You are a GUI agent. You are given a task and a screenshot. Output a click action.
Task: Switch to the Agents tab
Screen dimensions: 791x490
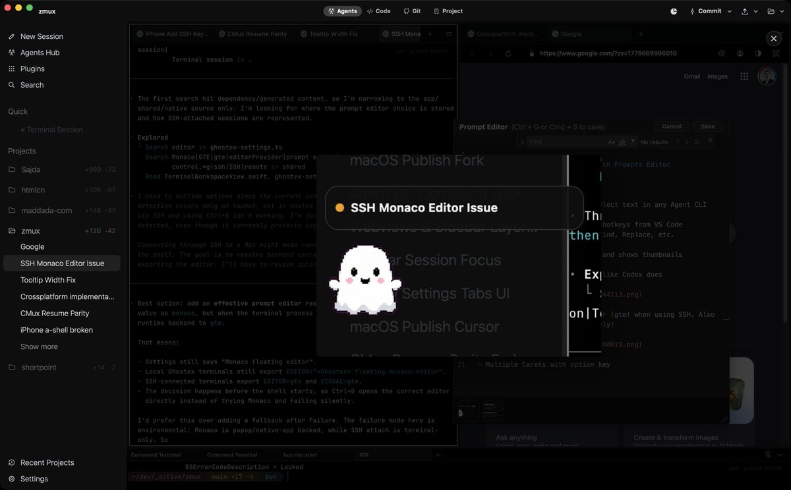[x=343, y=11]
